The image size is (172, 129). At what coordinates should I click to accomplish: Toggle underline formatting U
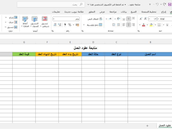point(167,25)
